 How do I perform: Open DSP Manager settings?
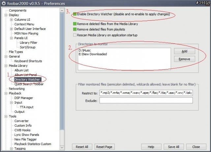[x=23, y=98]
